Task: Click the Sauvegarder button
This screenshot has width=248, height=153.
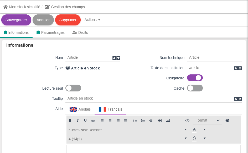Action: pos(16,20)
